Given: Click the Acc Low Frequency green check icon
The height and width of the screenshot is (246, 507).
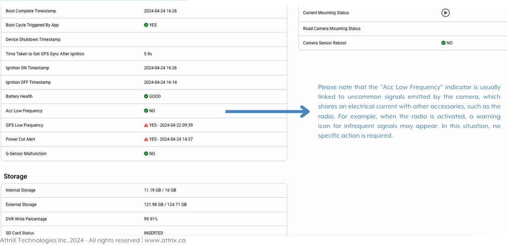Looking at the screenshot, I should 146,111.
